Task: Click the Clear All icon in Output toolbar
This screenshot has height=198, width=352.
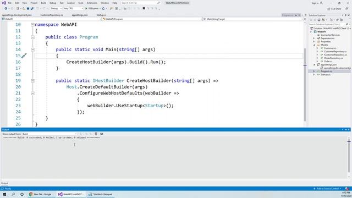Action: [x=96, y=134]
